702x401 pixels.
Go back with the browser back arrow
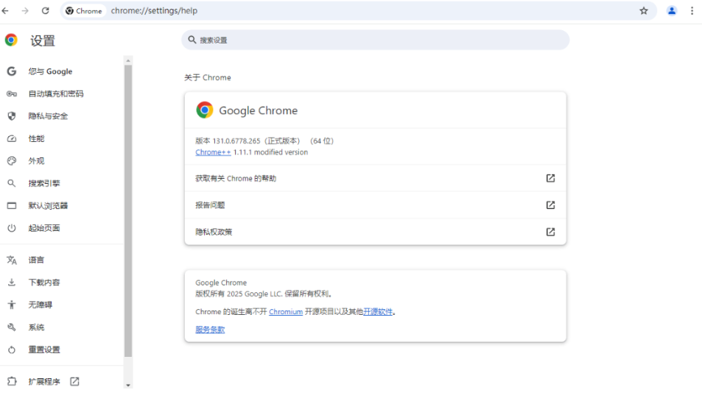[x=5, y=11]
